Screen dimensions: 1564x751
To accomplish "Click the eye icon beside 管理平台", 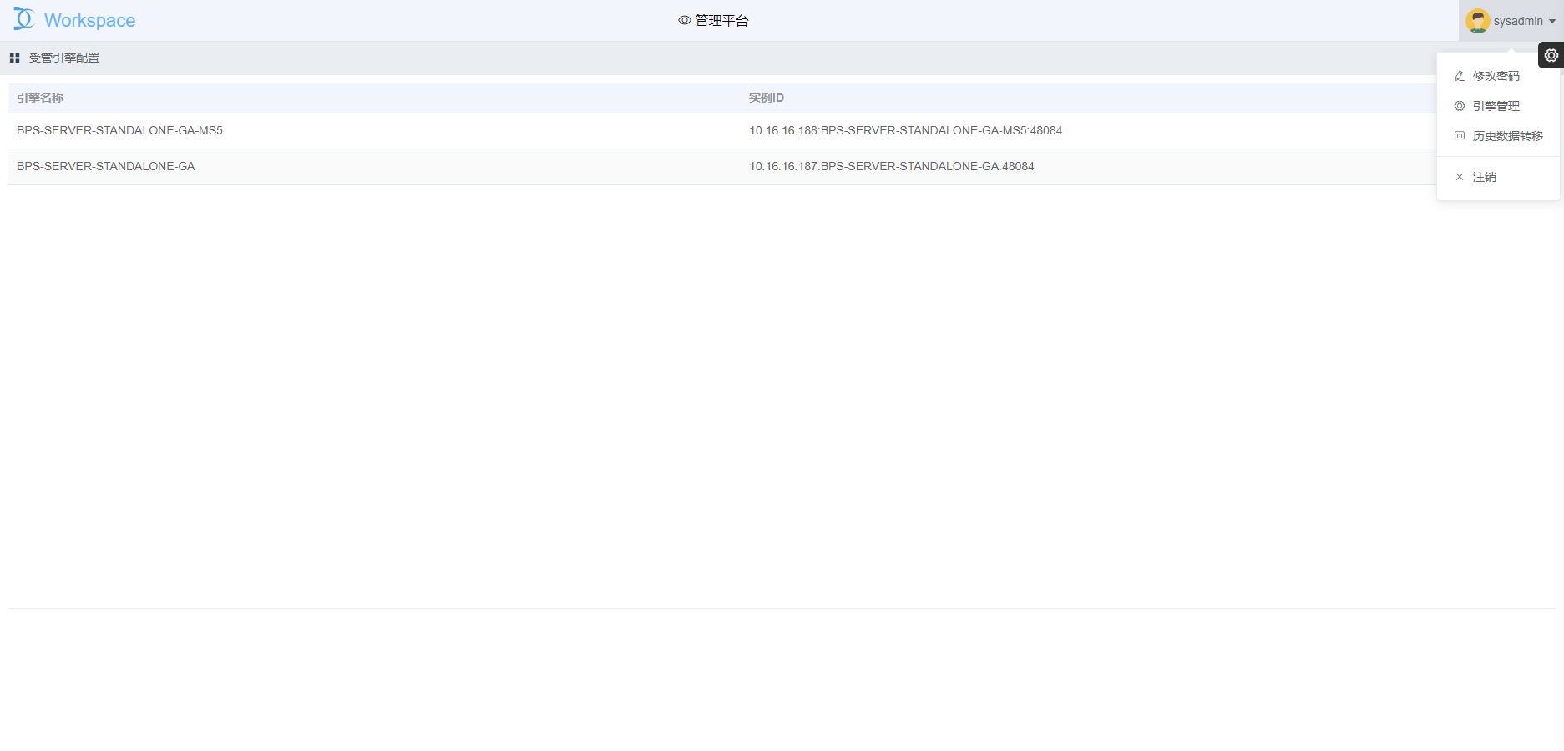I will [684, 21].
